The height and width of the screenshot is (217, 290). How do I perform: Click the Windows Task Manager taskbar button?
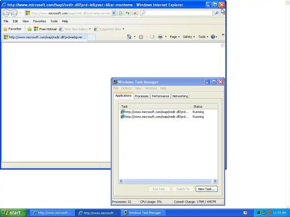(x=143, y=213)
